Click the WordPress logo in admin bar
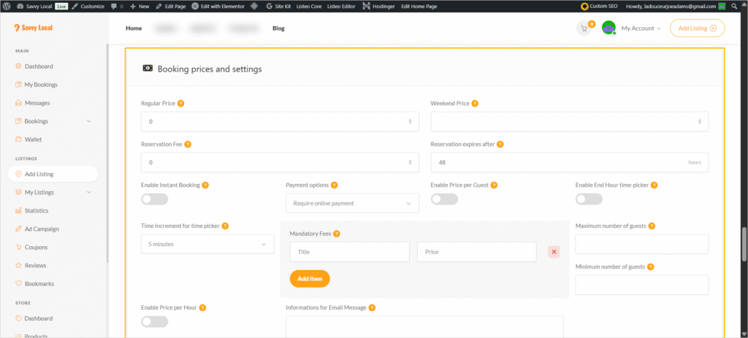 (x=8, y=6)
